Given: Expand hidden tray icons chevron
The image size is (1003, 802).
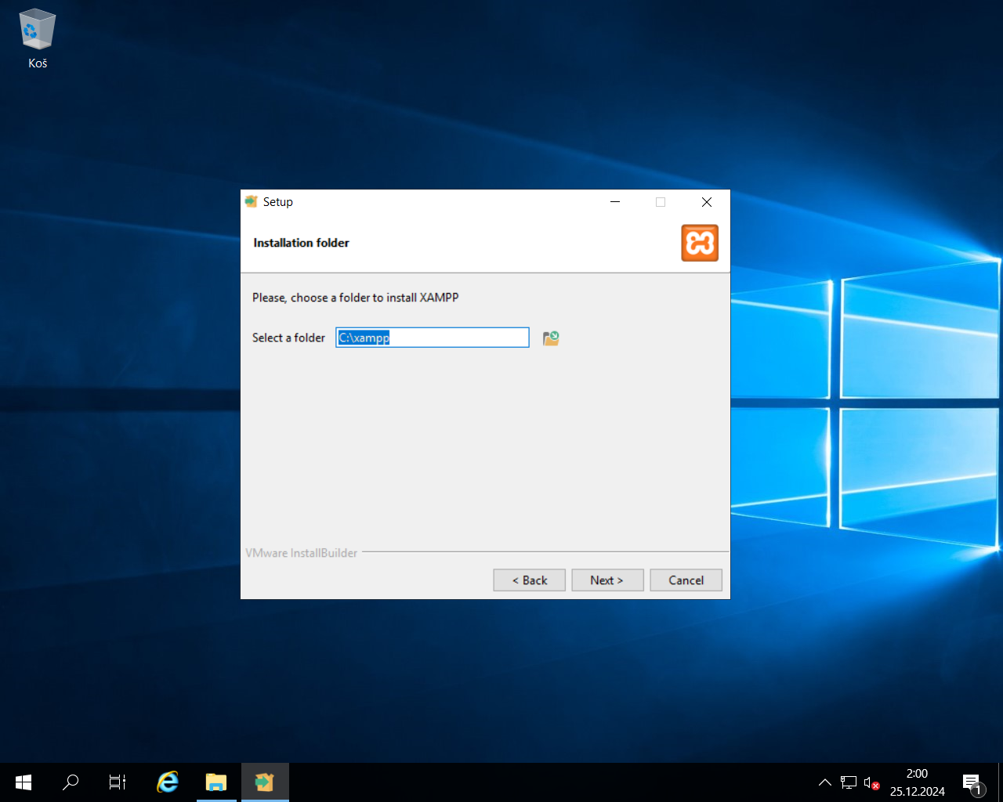Looking at the screenshot, I should 825,782.
